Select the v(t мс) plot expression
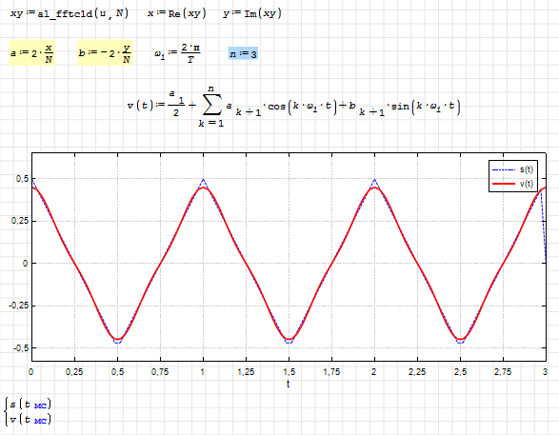 click(30, 419)
